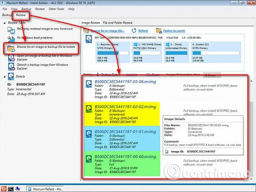Select image B500DC3EC5441197-03-06.mrimg
The image size is (256, 192).
click(125, 82)
